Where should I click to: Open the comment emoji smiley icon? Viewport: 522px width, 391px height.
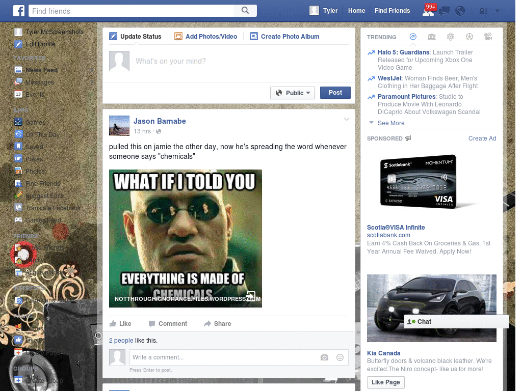point(340,357)
